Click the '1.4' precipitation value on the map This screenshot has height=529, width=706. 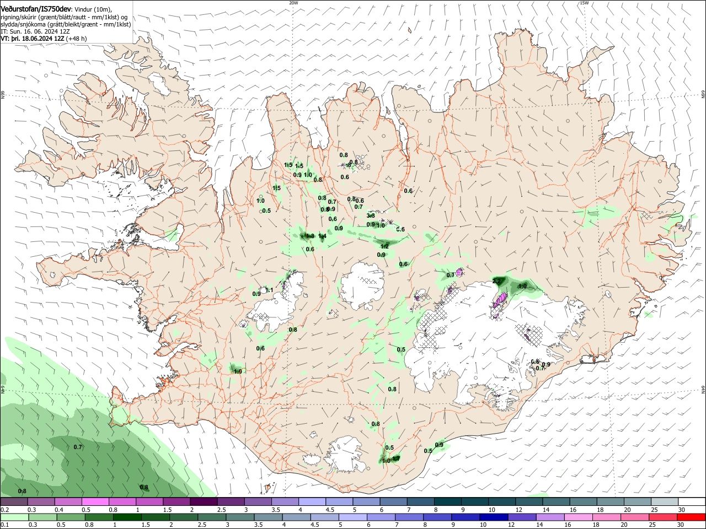(x=323, y=236)
